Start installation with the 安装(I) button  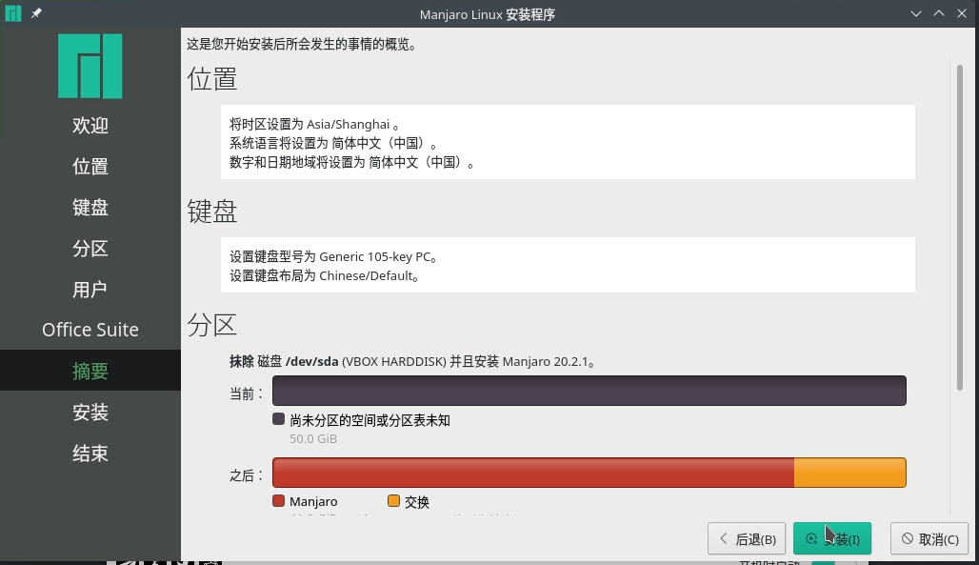click(x=832, y=538)
